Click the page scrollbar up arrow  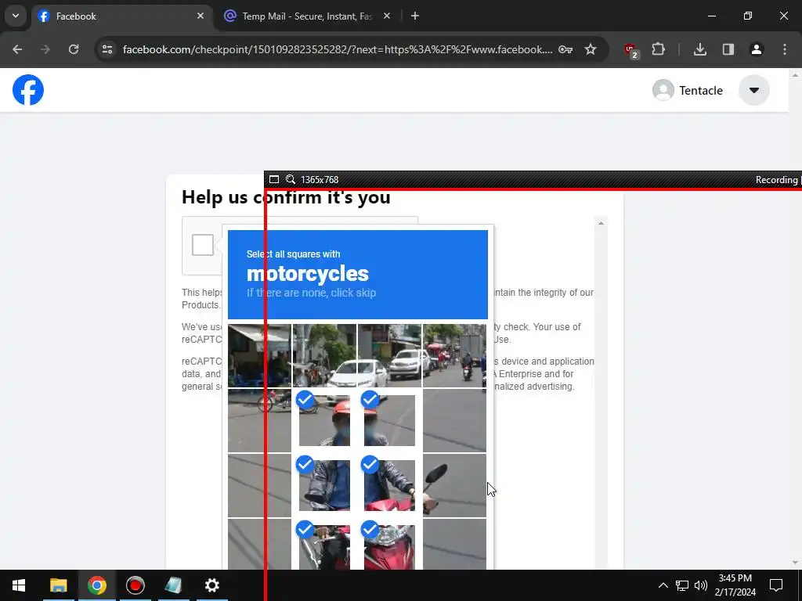795,75
